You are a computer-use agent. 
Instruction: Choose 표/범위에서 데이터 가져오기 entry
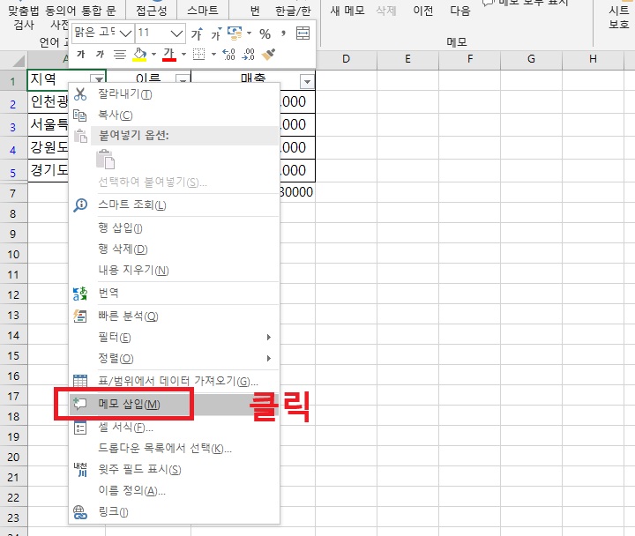[x=174, y=381]
